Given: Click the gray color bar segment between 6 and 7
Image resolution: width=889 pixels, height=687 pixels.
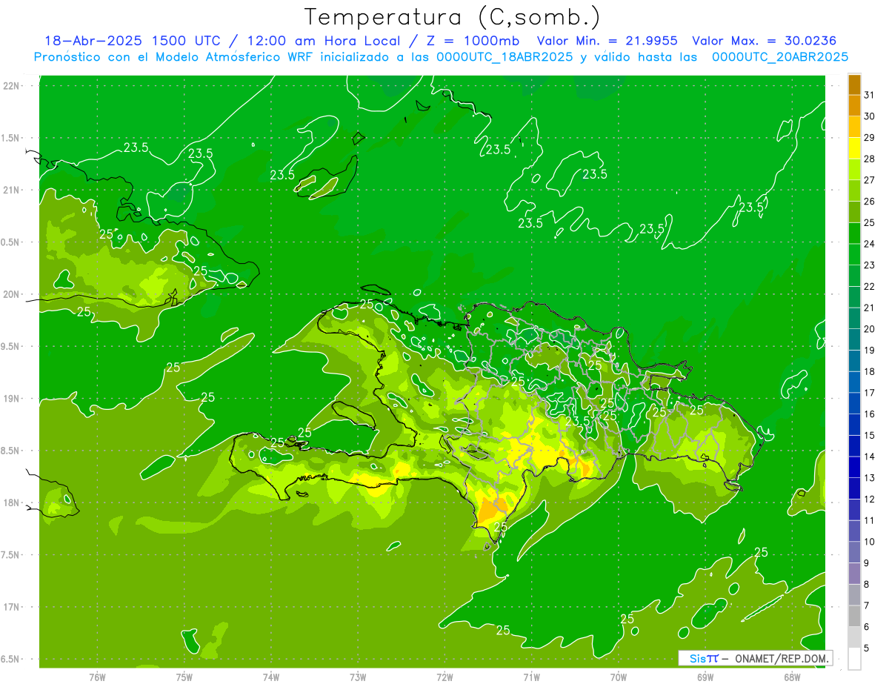Looking at the screenshot, I should click(854, 616).
